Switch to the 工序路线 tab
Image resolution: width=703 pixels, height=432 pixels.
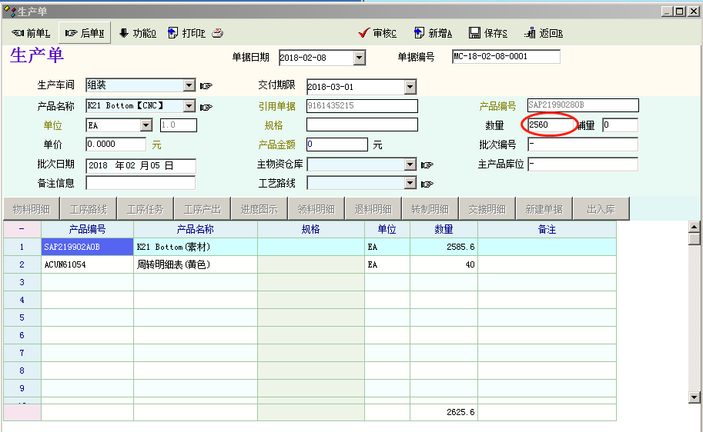[89, 209]
